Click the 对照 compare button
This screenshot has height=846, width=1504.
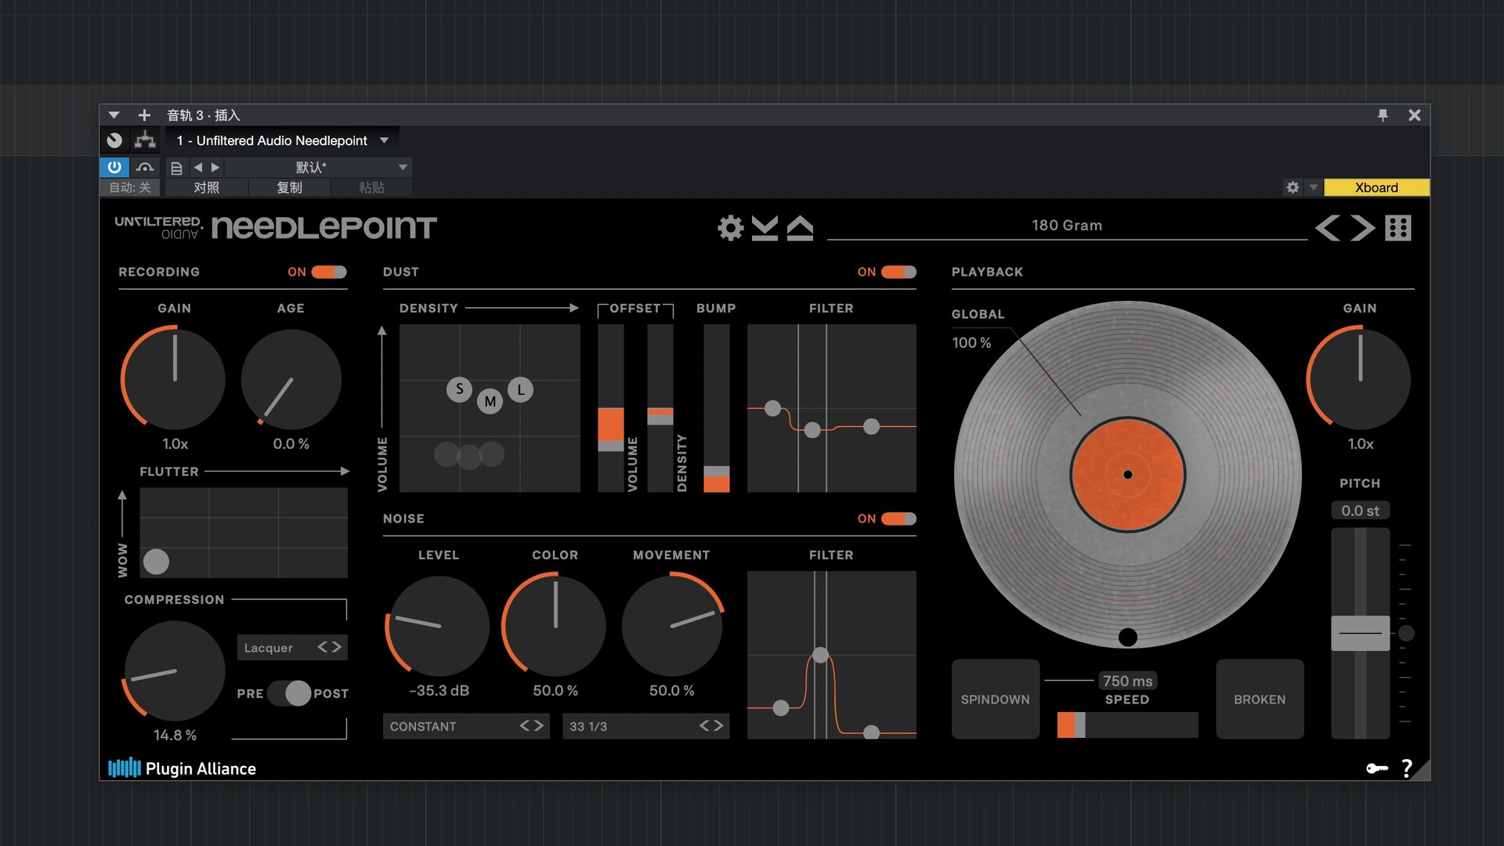[207, 187]
